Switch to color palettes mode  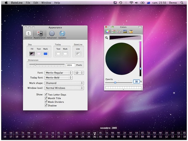(x=119, y=31)
